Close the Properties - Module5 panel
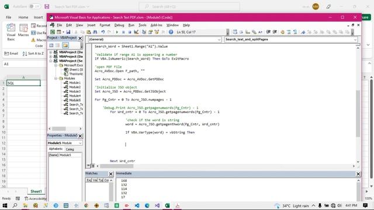 (80, 136)
